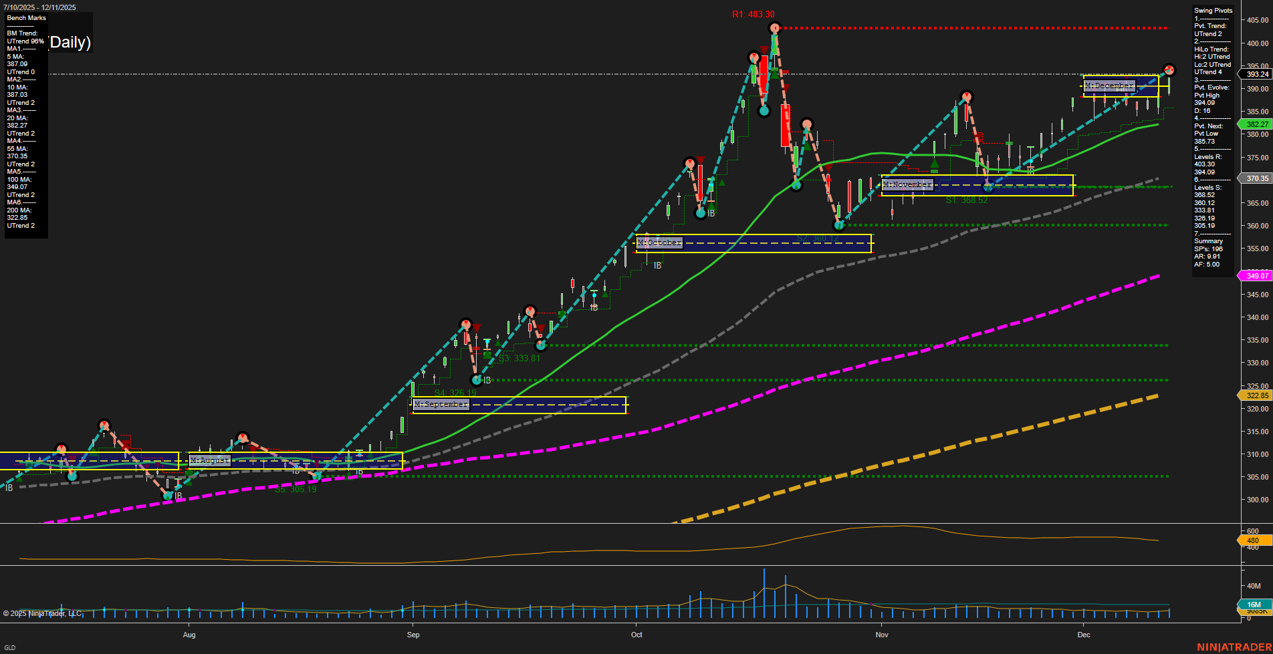Select the black 393.24 last-price marker on the axis
Image resolution: width=1273 pixels, height=654 pixels.
click(1257, 75)
